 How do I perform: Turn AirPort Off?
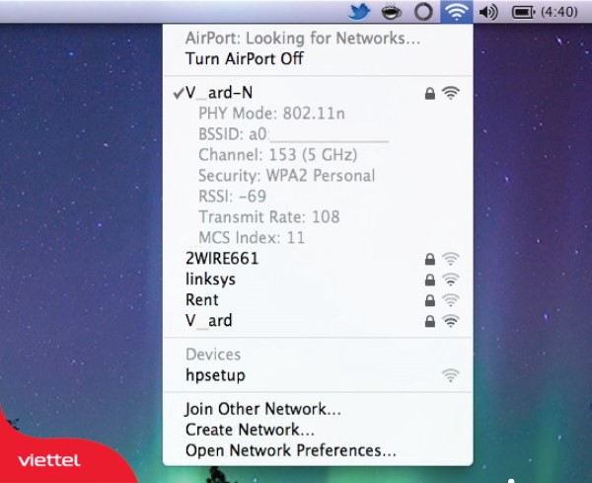click(244, 58)
